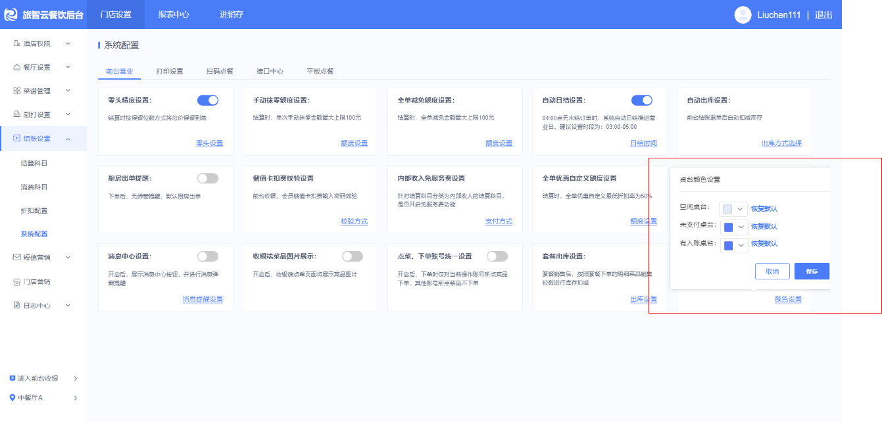Turn off the 零头精度设置 switch
The height and width of the screenshot is (422, 882).
pos(208,101)
